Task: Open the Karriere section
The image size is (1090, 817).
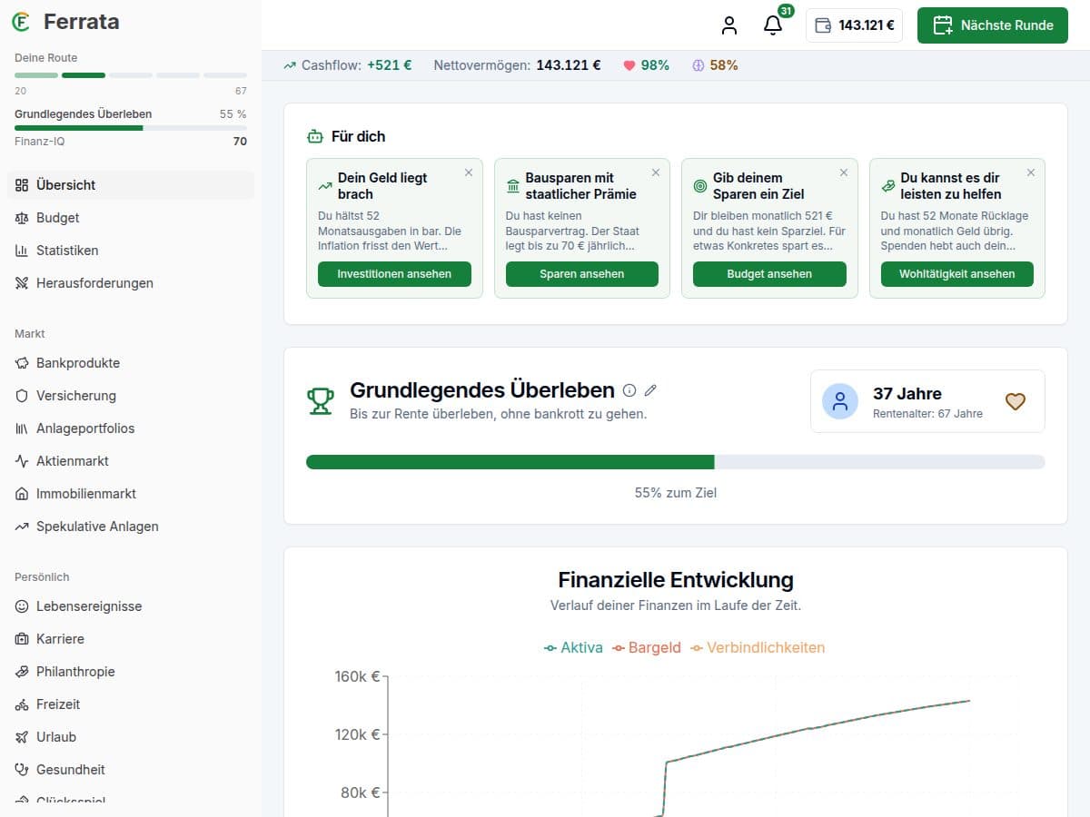Action: click(131, 639)
